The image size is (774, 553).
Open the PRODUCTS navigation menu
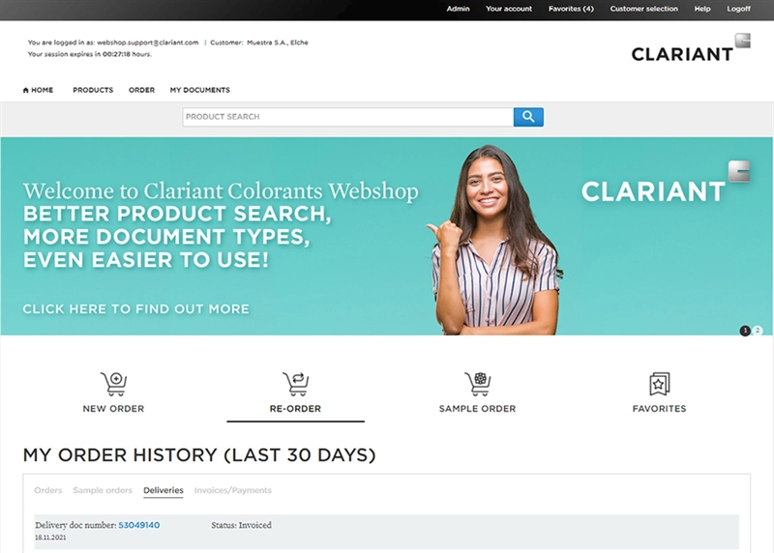tap(93, 90)
